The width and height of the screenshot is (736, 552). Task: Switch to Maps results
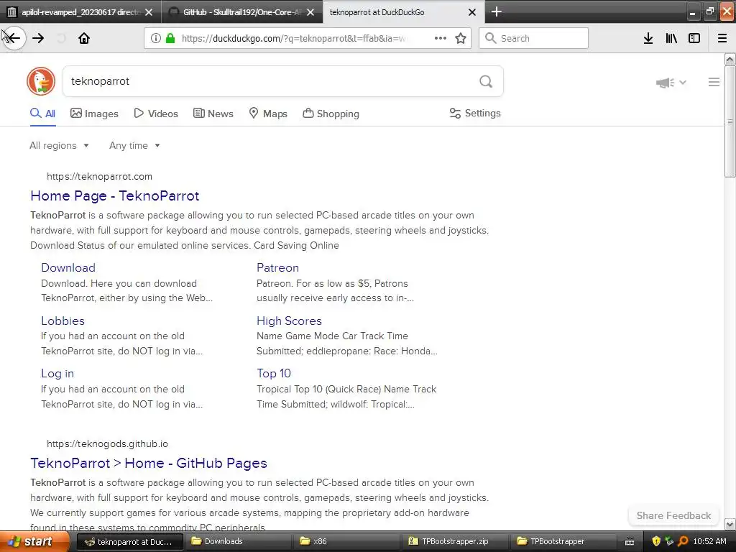268,114
